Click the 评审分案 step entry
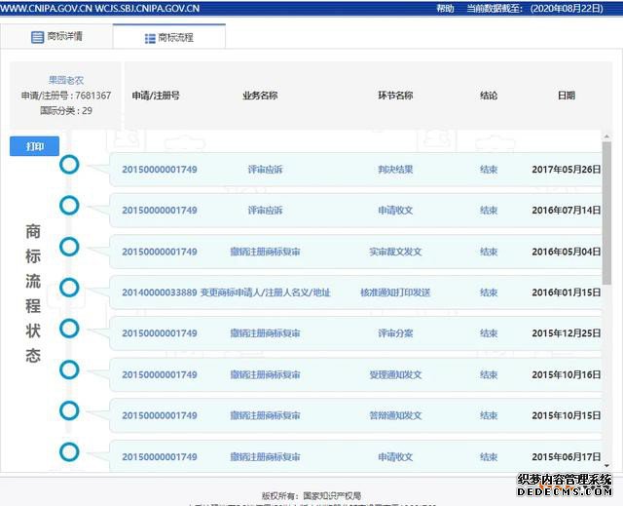The width and height of the screenshot is (623, 506). tap(395, 333)
